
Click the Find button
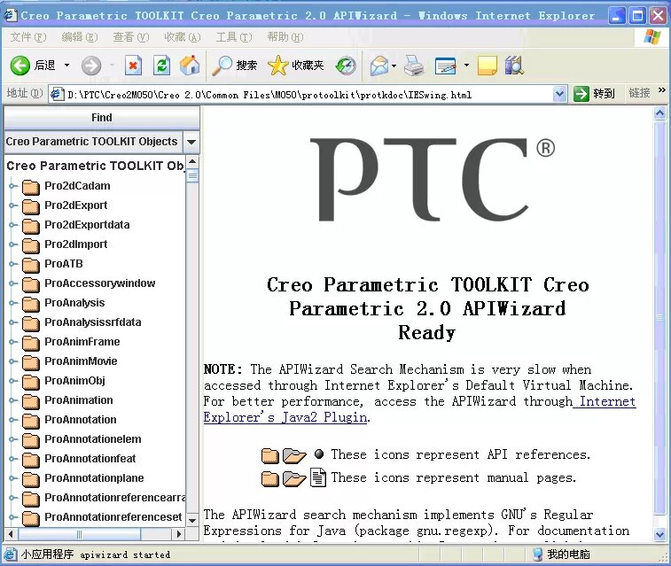(102, 118)
